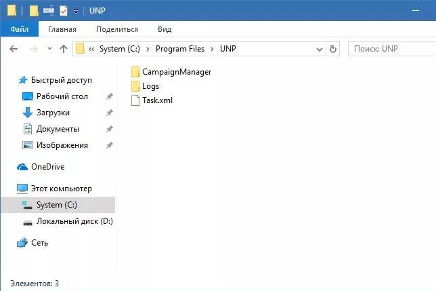The image size is (436, 291).
Task: Refresh the UNP folder view
Action: (333, 50)
